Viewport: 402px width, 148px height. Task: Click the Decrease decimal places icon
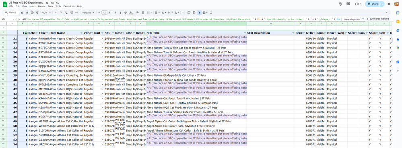(66, 12)
